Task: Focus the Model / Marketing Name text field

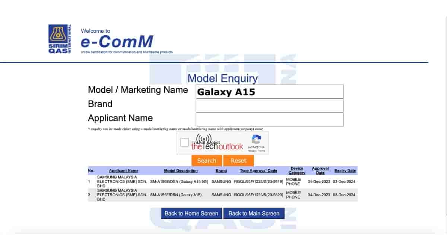Action: (x=269, y=92)
